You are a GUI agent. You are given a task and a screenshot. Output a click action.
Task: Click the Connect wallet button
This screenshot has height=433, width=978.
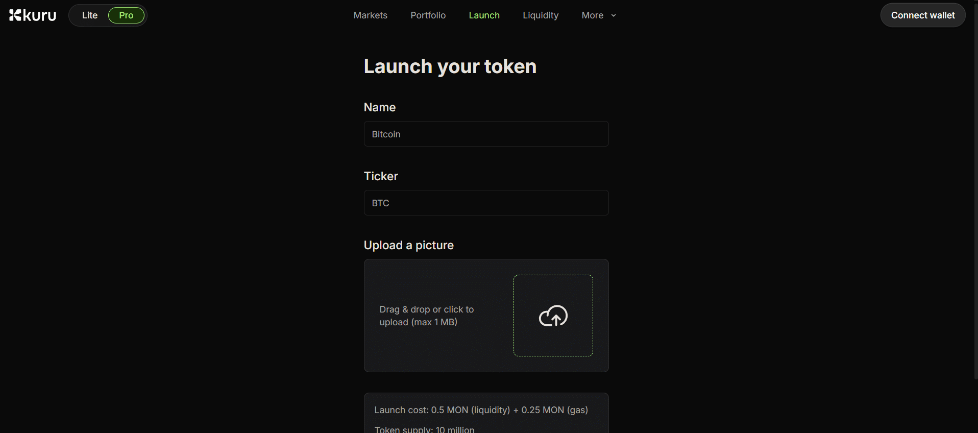tap(923, 15)
